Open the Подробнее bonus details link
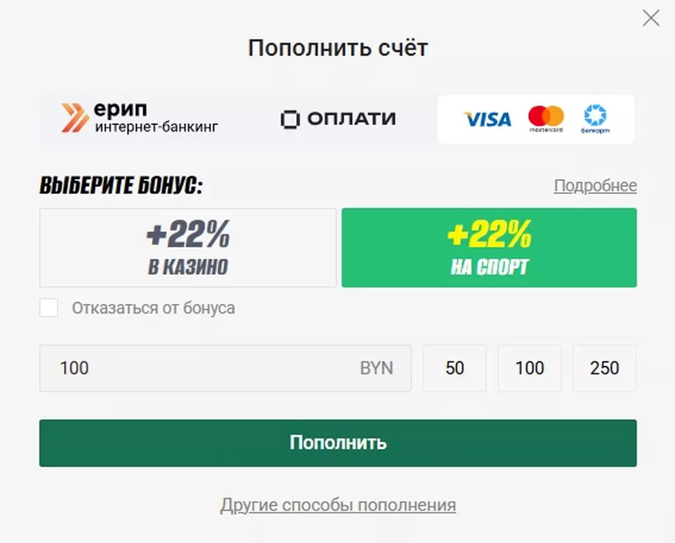The height and width of the screenshot is (543, 675). [x=595, y=186]
